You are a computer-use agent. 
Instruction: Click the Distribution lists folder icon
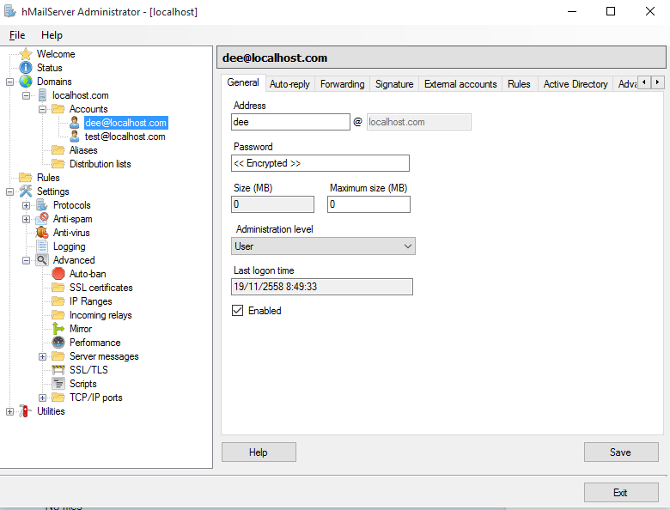[x=58, y=164]
